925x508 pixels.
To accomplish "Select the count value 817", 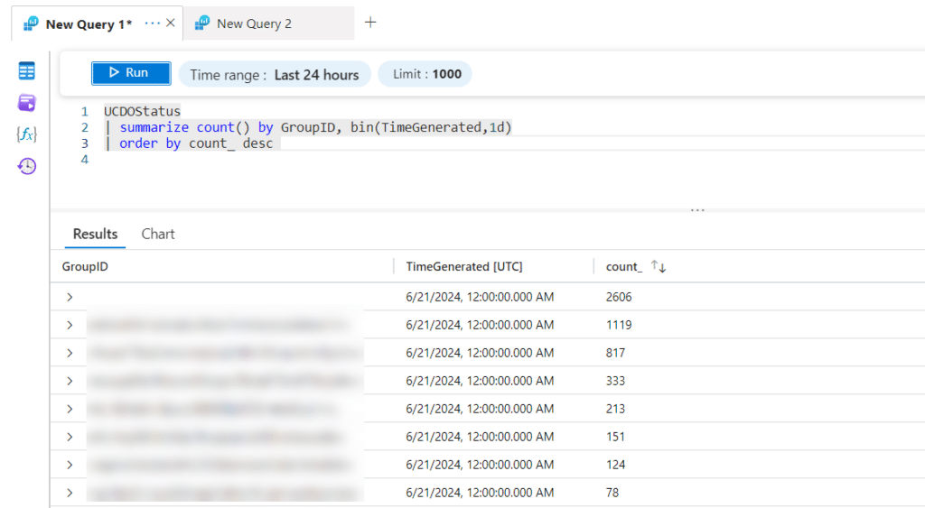I will pos(615,353).
